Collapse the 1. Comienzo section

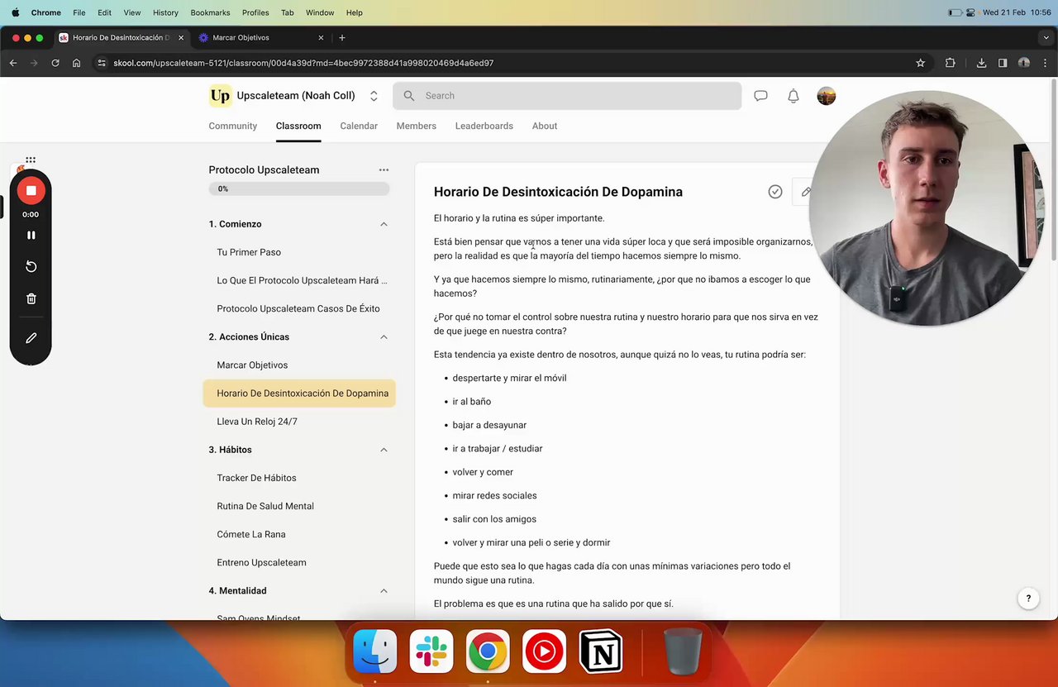(x=384, y=224)
